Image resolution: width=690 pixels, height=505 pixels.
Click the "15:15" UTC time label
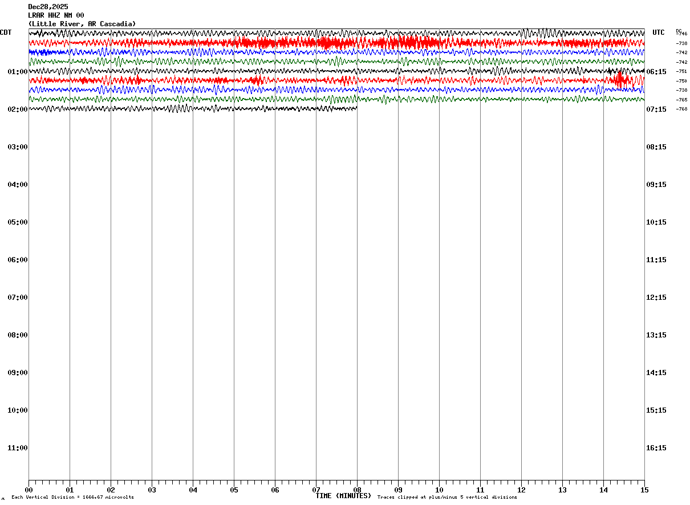point(656,410)
